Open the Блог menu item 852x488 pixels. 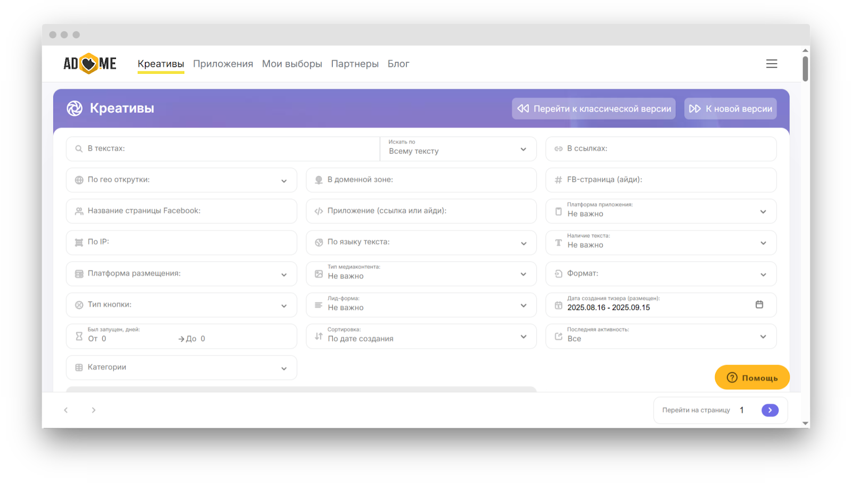point(398,64)
